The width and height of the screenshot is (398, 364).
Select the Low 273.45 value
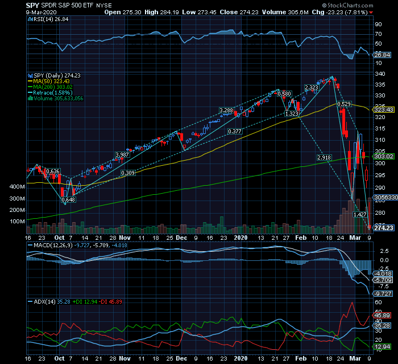point(199,12)
